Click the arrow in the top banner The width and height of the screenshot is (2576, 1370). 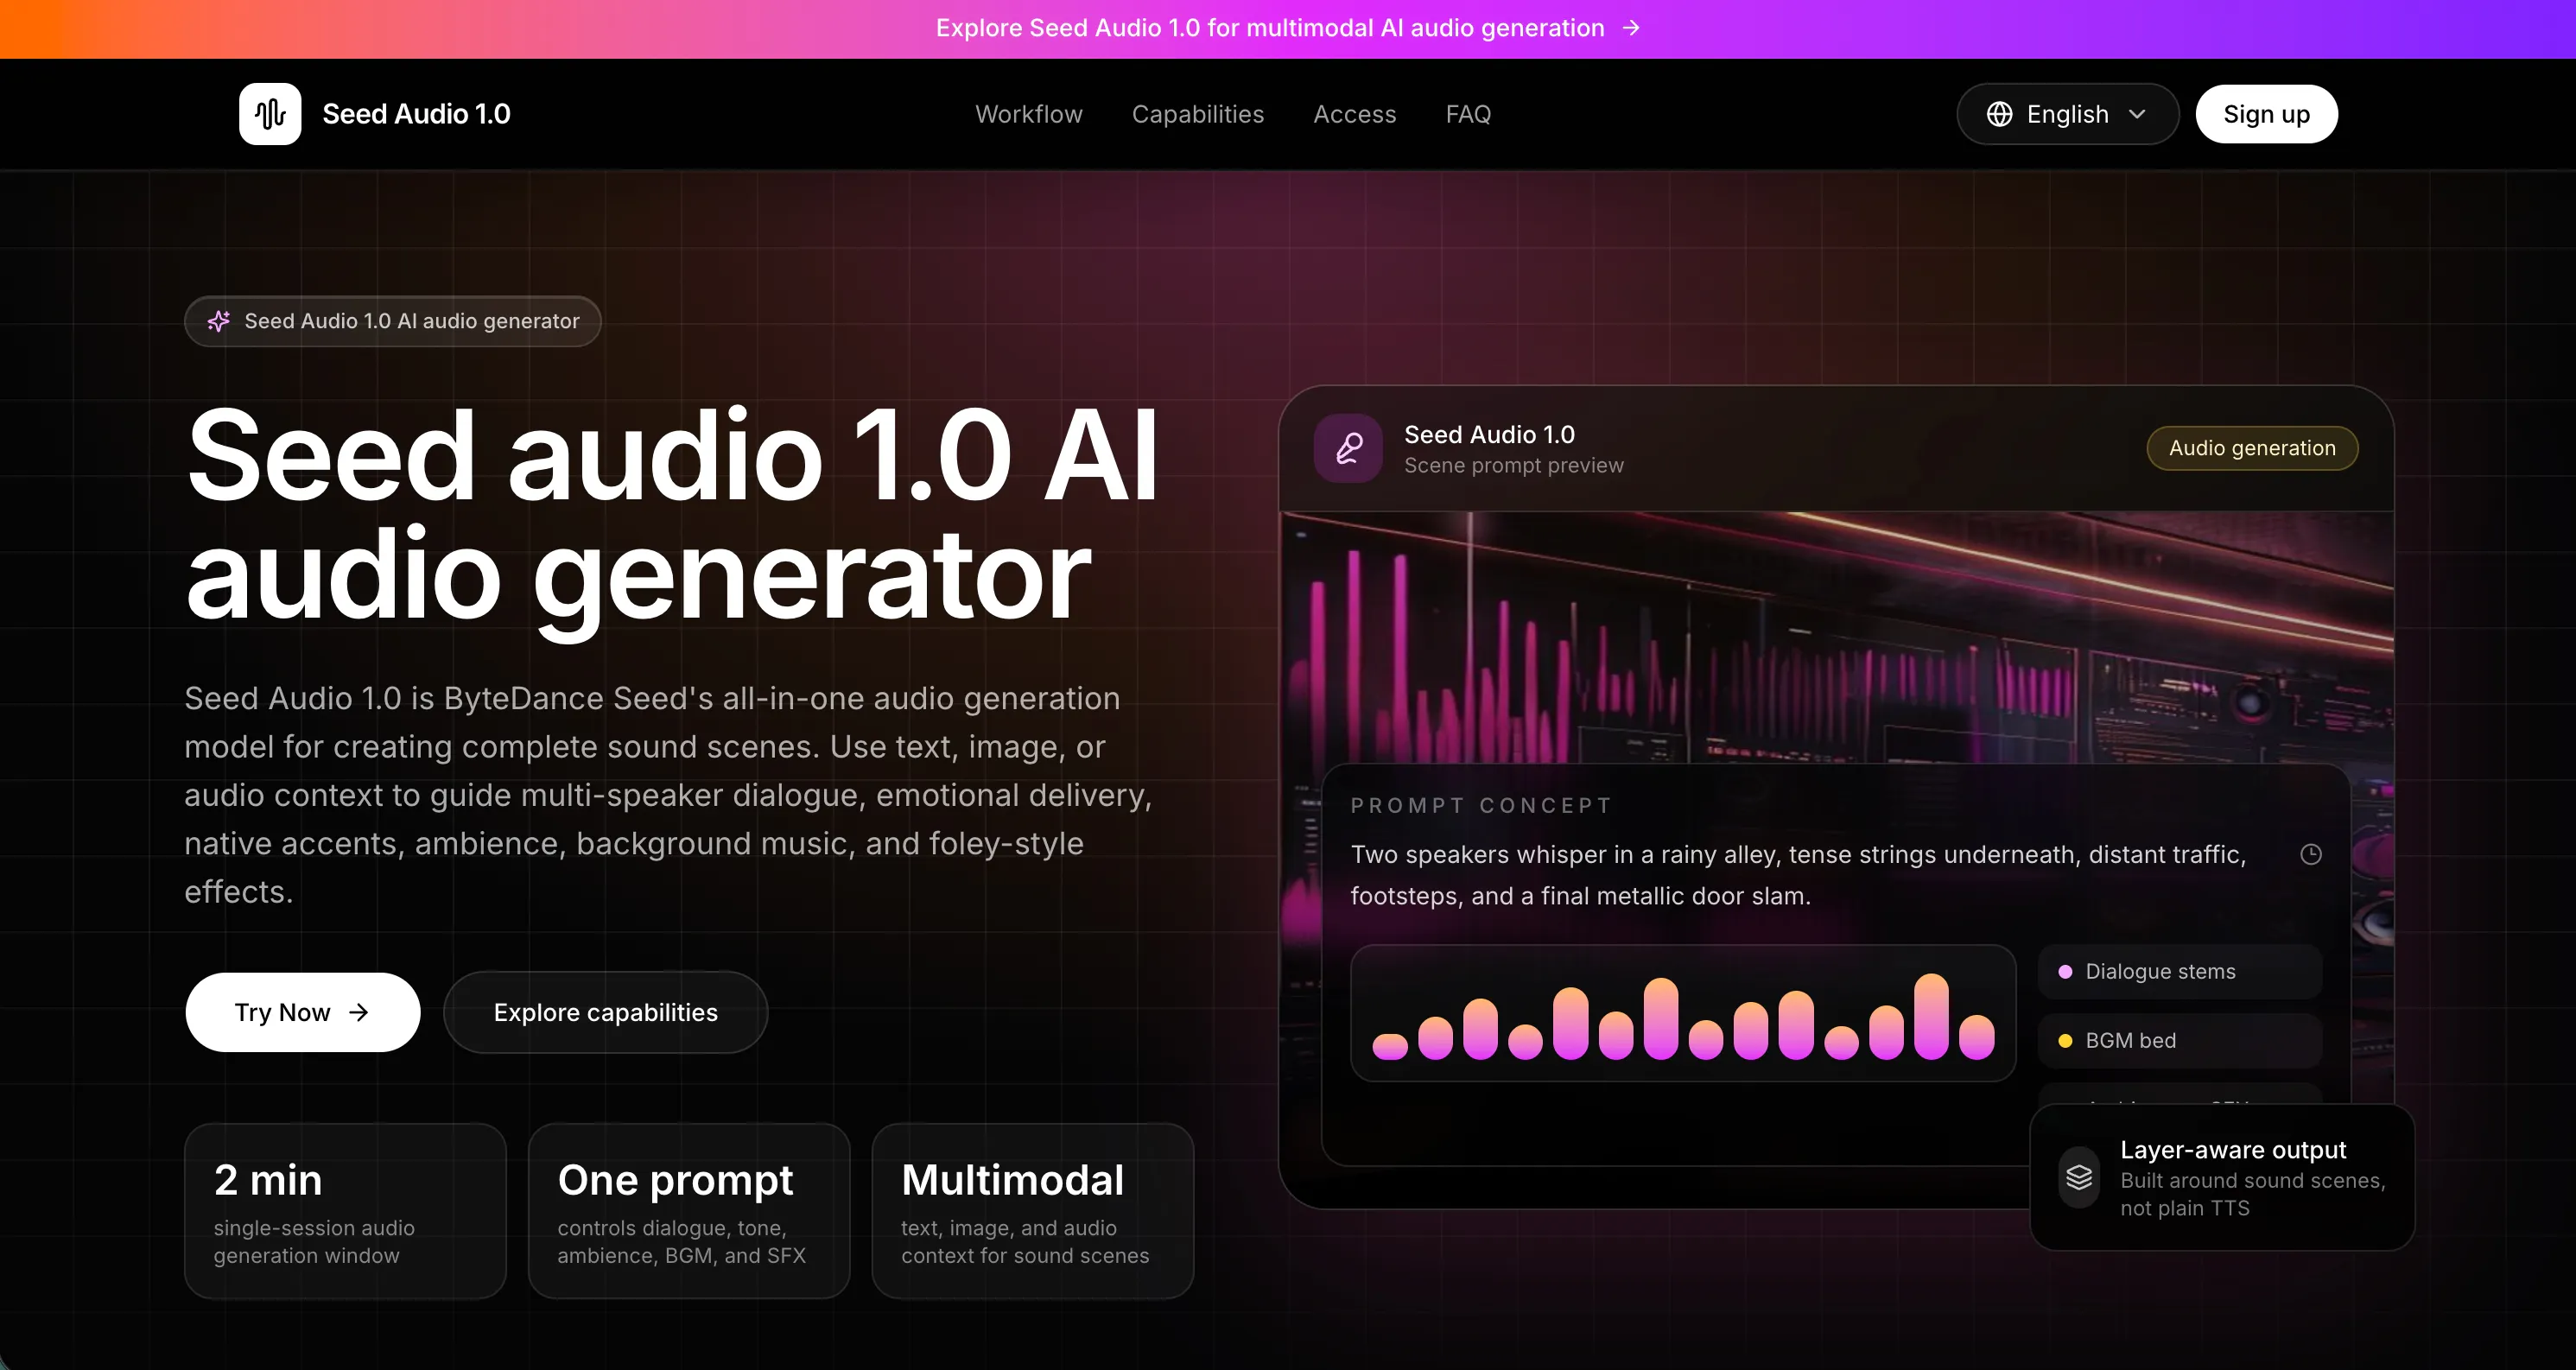coord(1631,28)
